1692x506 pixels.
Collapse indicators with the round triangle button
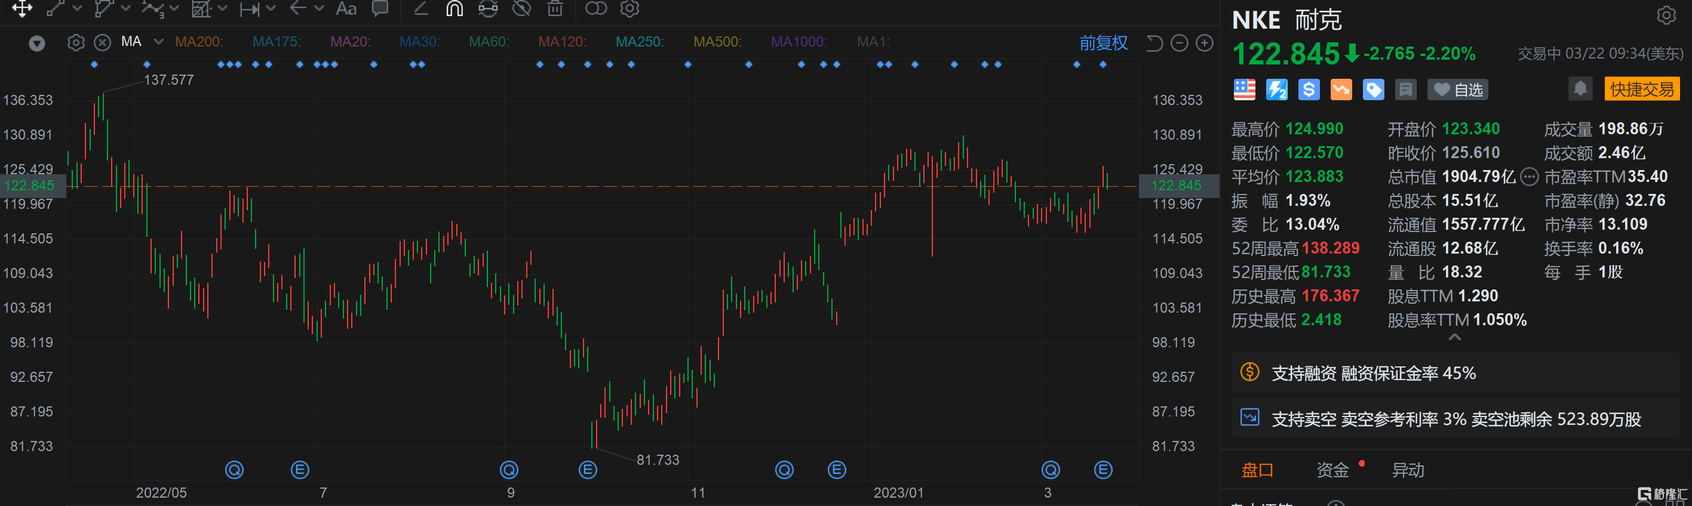[x=37, y=44]
